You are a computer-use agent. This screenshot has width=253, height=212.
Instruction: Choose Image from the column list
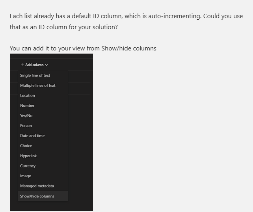[26, 176]
